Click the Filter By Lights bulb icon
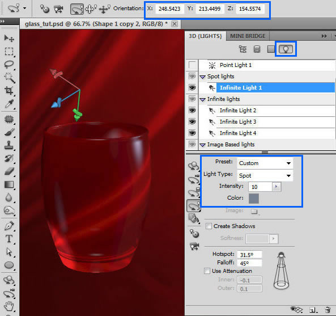 tap(286, 49)
